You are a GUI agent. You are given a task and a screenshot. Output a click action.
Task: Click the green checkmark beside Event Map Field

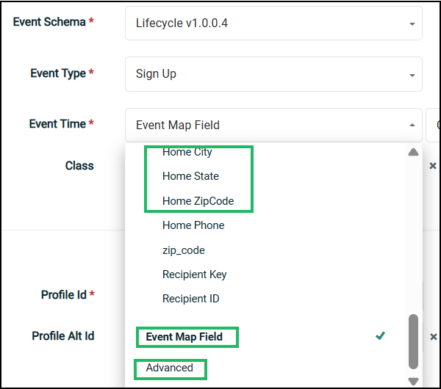(x=380, y=336)
